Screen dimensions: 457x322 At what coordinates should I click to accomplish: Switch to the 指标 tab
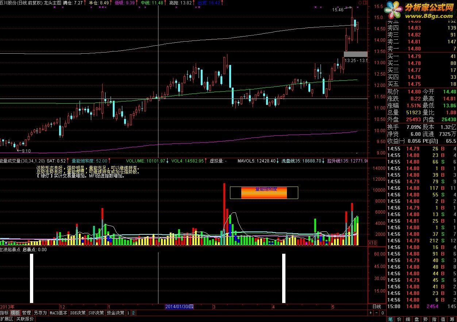[4, 313]
